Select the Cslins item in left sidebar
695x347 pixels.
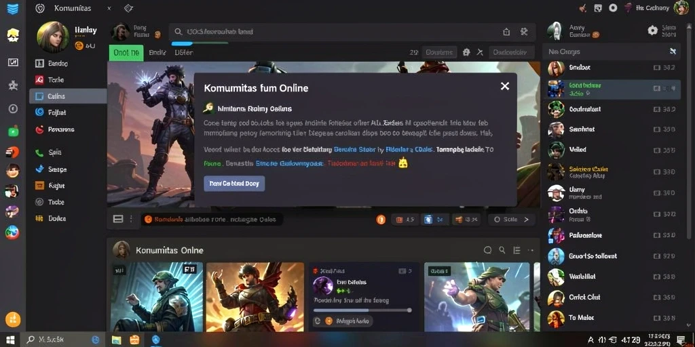[68, 96]
